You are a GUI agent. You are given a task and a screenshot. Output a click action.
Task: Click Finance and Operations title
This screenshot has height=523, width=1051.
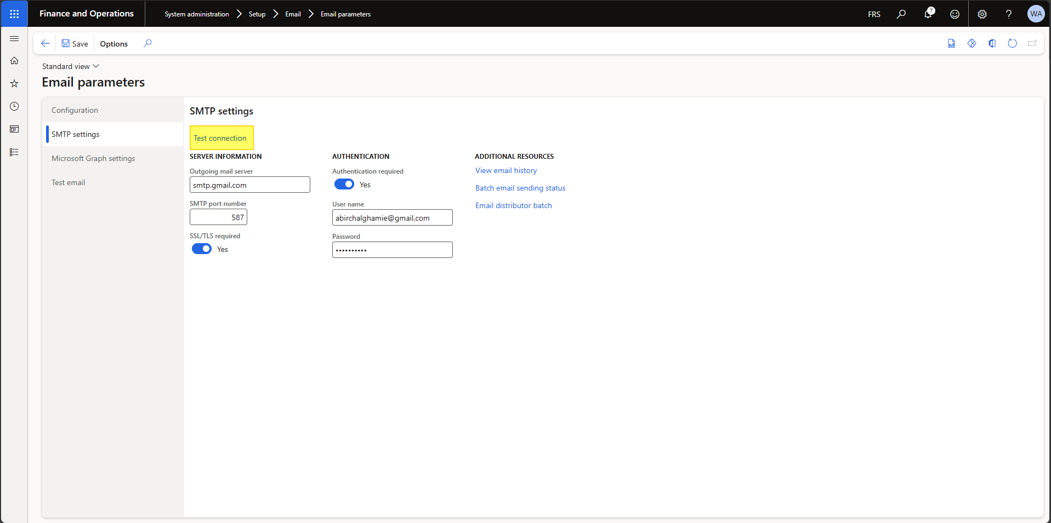pos(87,14)
